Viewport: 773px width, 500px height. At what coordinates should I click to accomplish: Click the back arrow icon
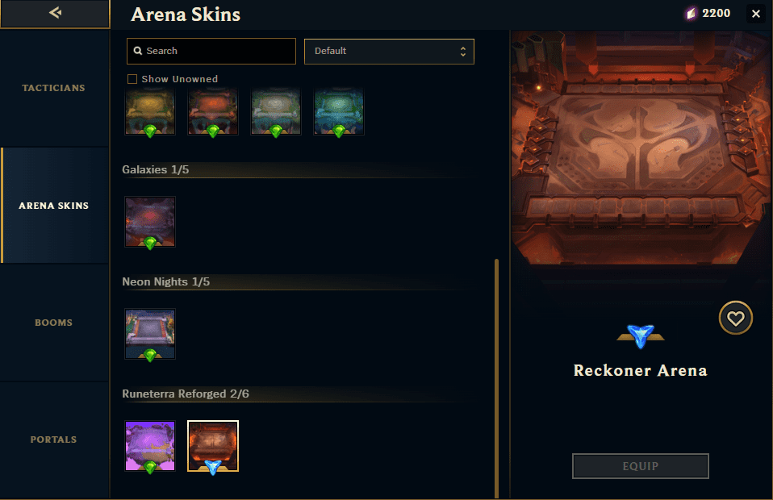click(x=55, y=13)
